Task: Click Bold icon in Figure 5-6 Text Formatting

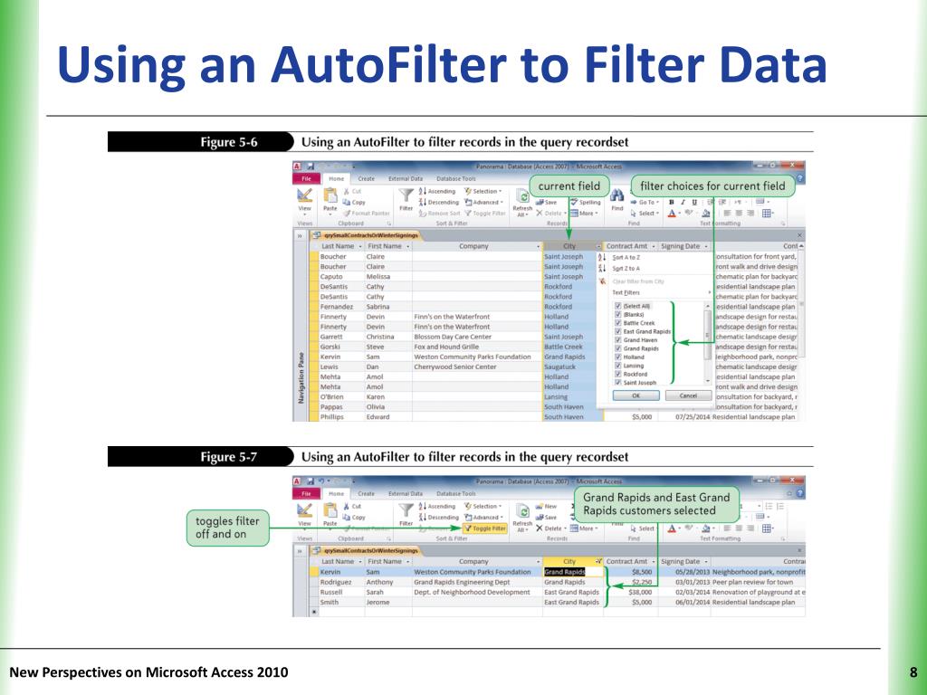Action: point(671,202)
